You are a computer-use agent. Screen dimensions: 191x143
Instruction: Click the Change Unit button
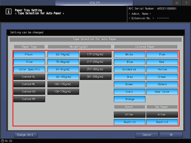pyautogui.click(x=25, y=135)
